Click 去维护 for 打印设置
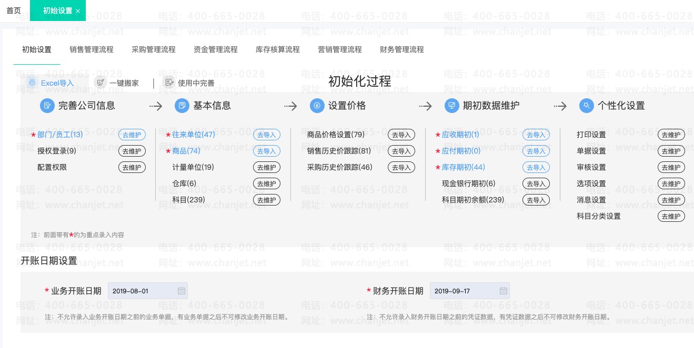This screenshot has height=348, width=694. point(671,135)
